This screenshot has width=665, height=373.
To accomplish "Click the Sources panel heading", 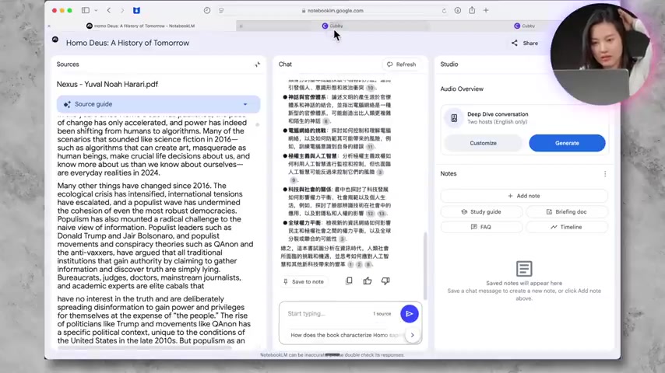I will 68,64.
